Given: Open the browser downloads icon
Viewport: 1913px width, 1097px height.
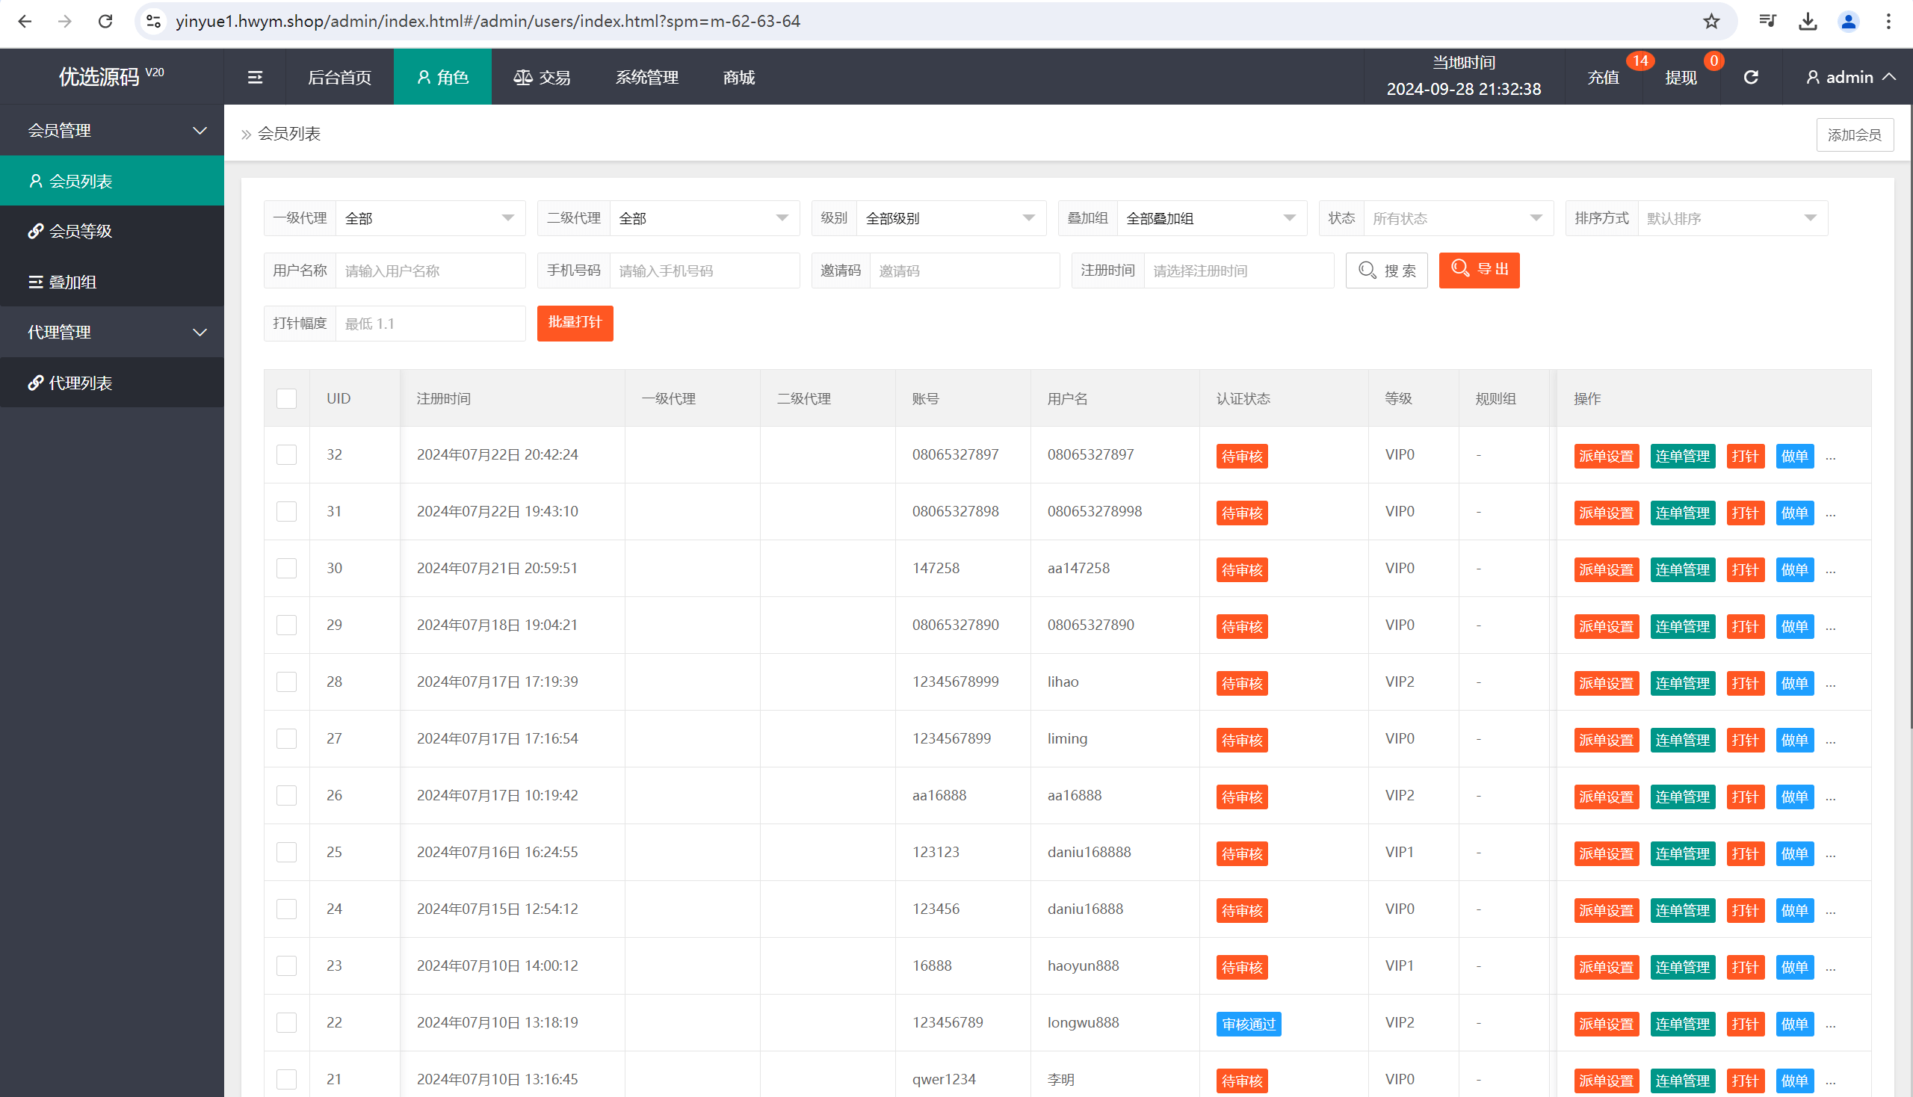Looking at the screenshot, I should pos(1808,21).
